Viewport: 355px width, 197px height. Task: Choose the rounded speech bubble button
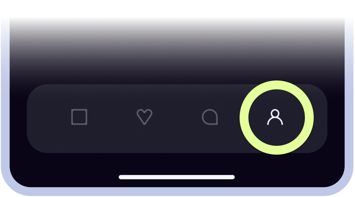pyautogui.click(x=210, y=117)
